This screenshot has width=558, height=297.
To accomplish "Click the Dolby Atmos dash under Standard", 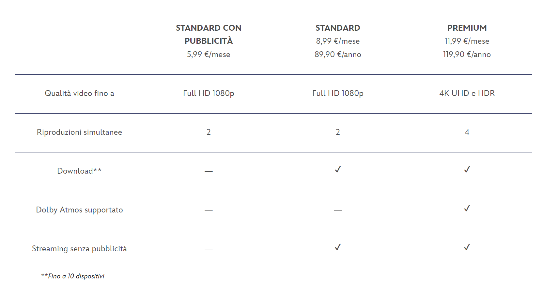I will coord(338,210).
